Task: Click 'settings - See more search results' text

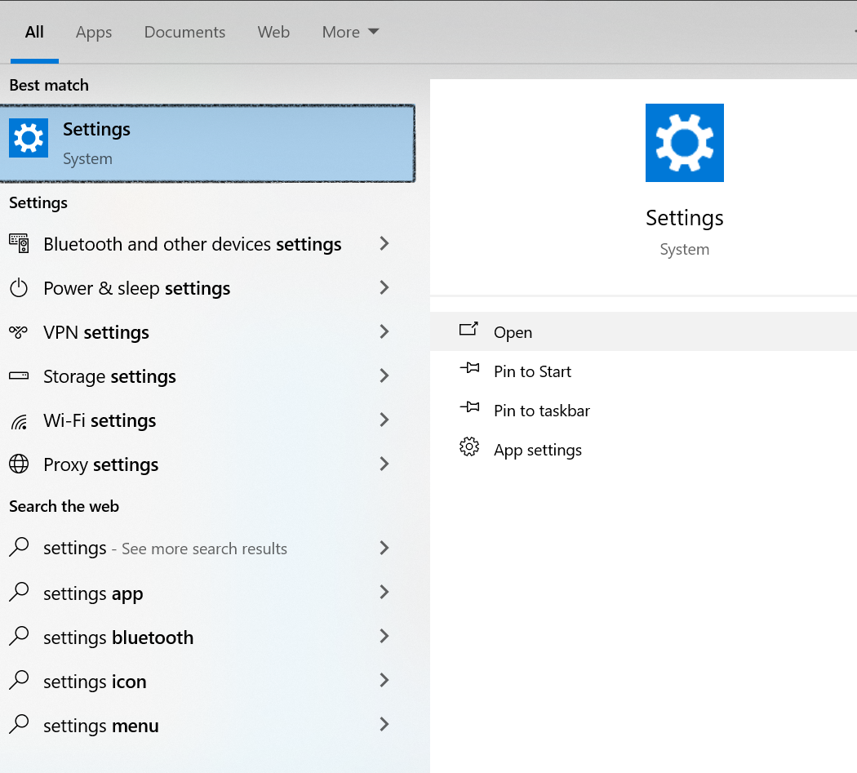Action: [x=165, y=548]
